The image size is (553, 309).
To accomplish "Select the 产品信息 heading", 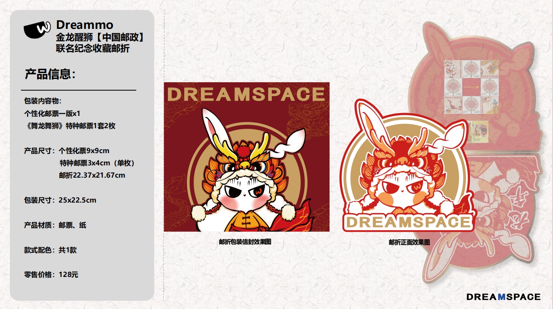I will click(x=50, y=74).
